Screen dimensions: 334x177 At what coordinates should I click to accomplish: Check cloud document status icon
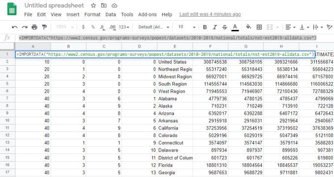click(114, 5)
